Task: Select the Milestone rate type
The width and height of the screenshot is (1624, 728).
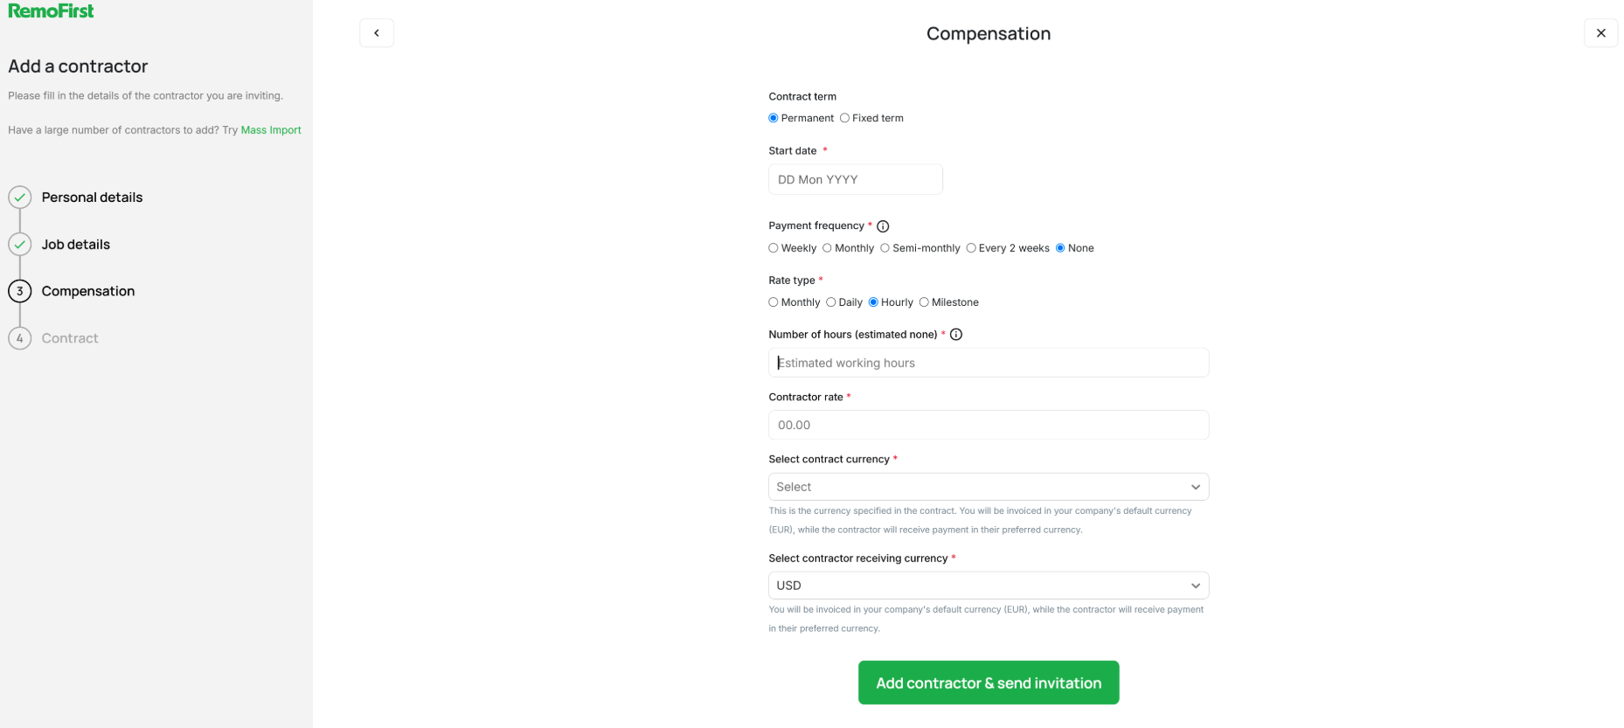Action: click(x=924, y=302)
